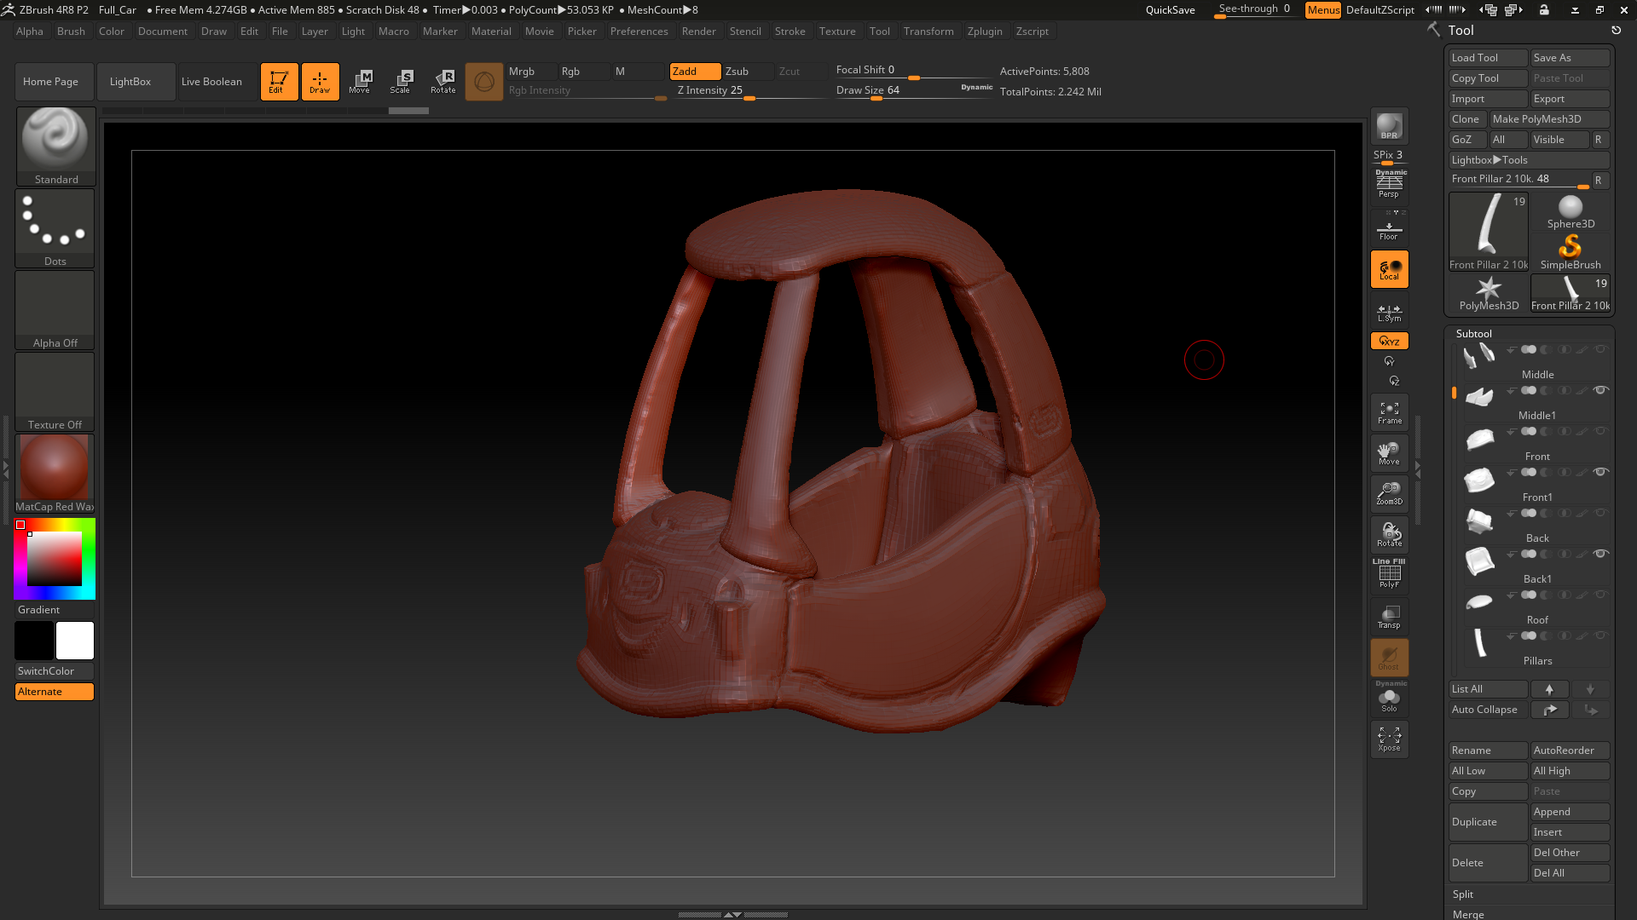Toggle the Floor grid icon
Viewport: 1637px width, 920px height.
pyautogui.click(x=1389, y=229)
